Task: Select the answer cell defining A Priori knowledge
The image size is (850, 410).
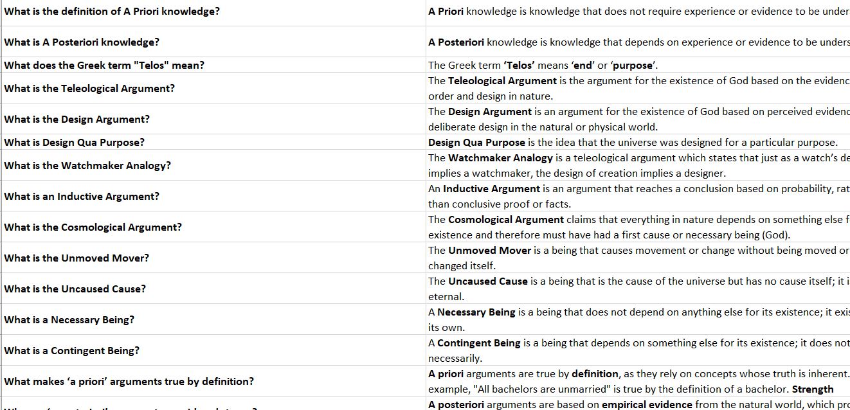Action: point(638,12)
